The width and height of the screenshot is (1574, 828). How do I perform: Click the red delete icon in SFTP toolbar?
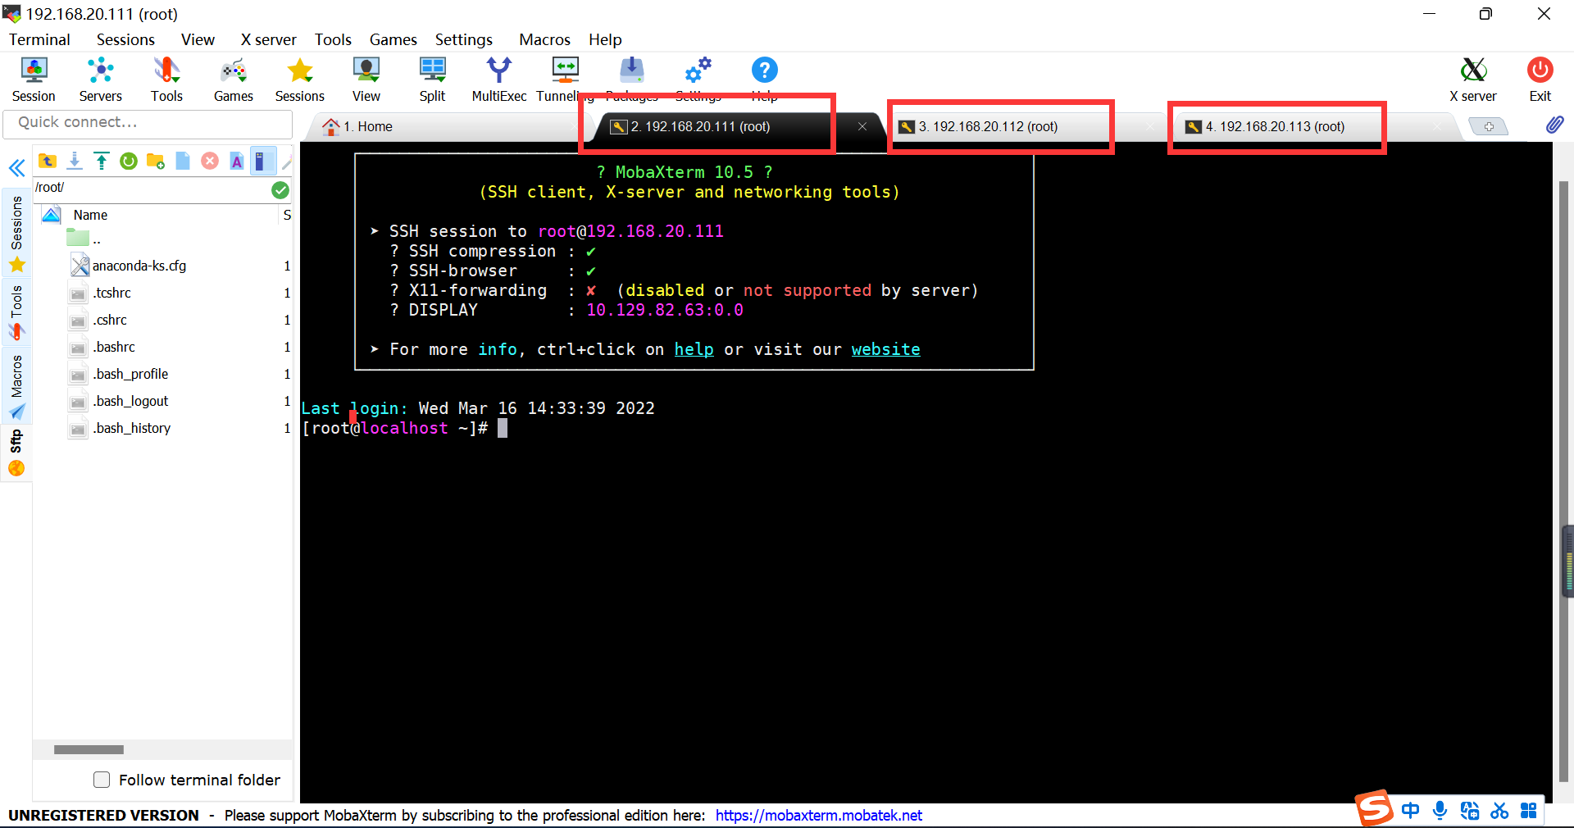[x=210, y=161]
